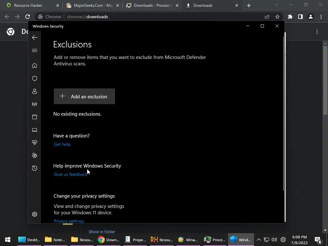Open App & browser control icon

click(35, 117)
